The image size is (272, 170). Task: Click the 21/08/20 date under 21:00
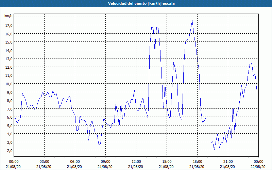(227, 167)
